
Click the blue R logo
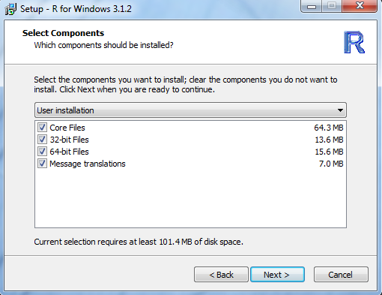(354, 42)
